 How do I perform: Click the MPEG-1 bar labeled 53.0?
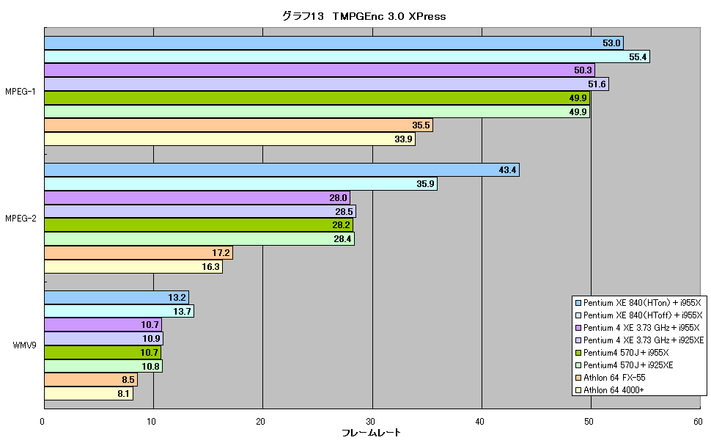334,43
